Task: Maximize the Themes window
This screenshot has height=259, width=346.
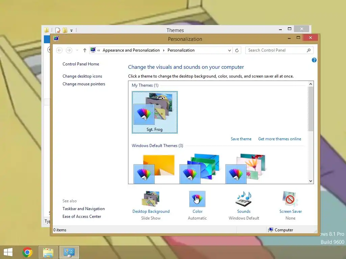Action: click(290, 29)
